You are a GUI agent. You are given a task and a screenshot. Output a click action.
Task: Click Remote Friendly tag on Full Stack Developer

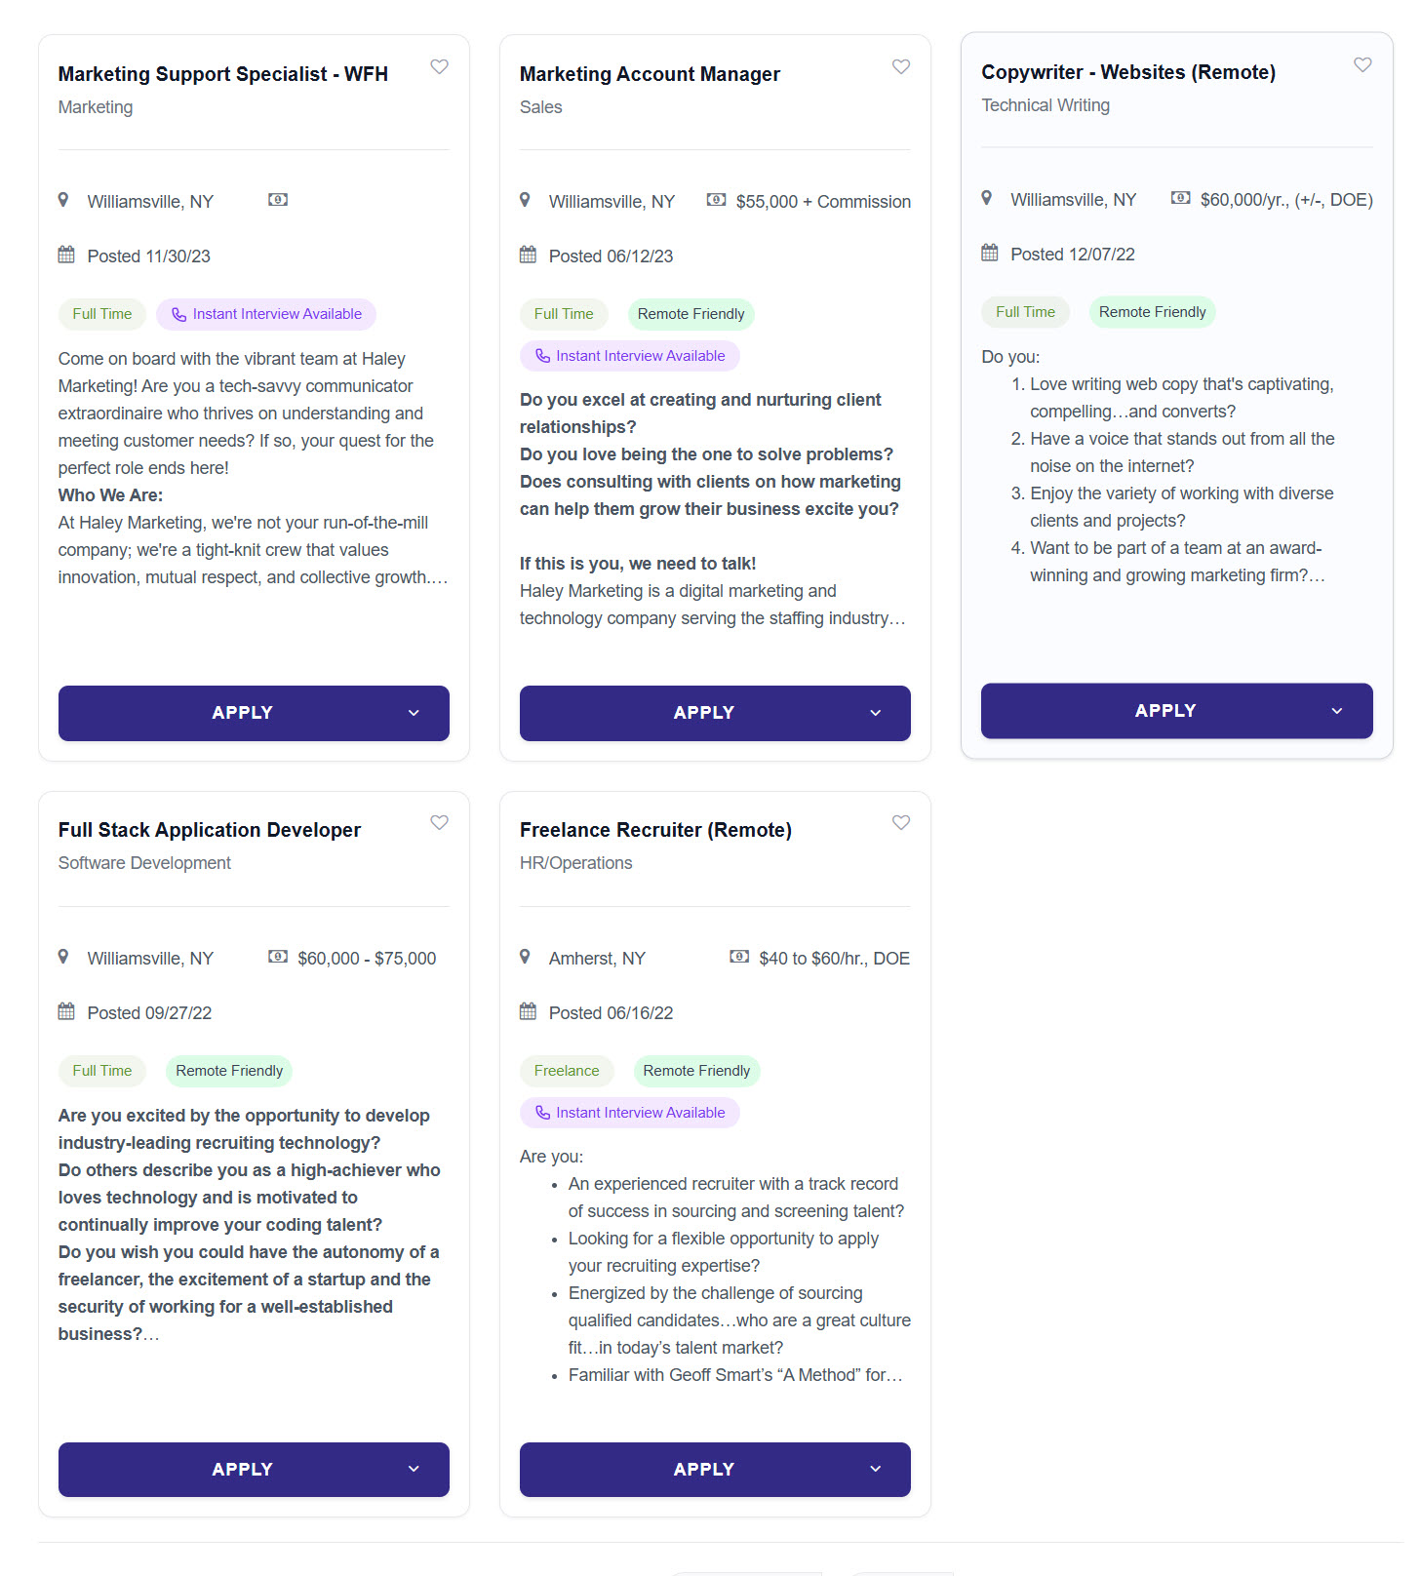click(229, 1071)
